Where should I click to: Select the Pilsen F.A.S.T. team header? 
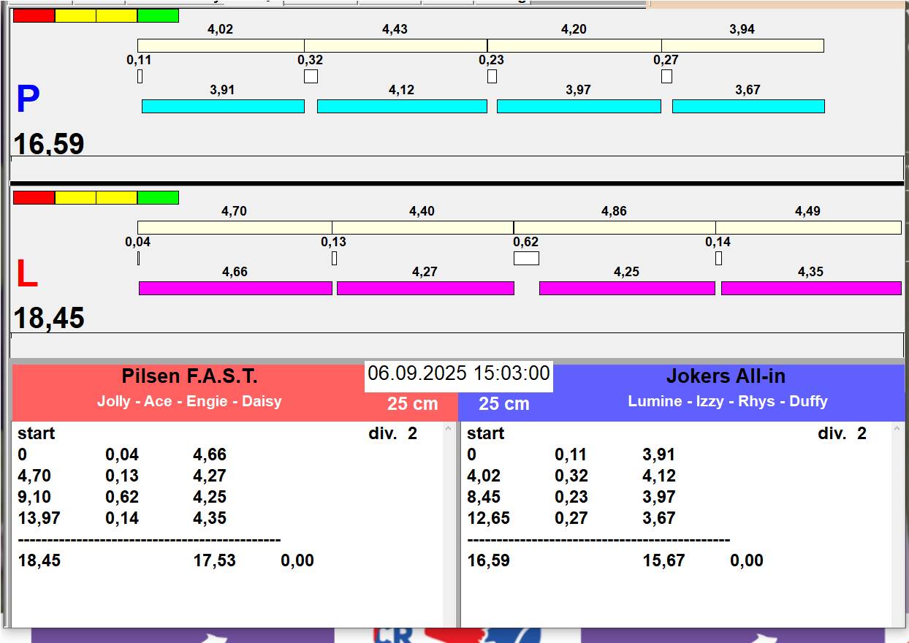(189, 376)
